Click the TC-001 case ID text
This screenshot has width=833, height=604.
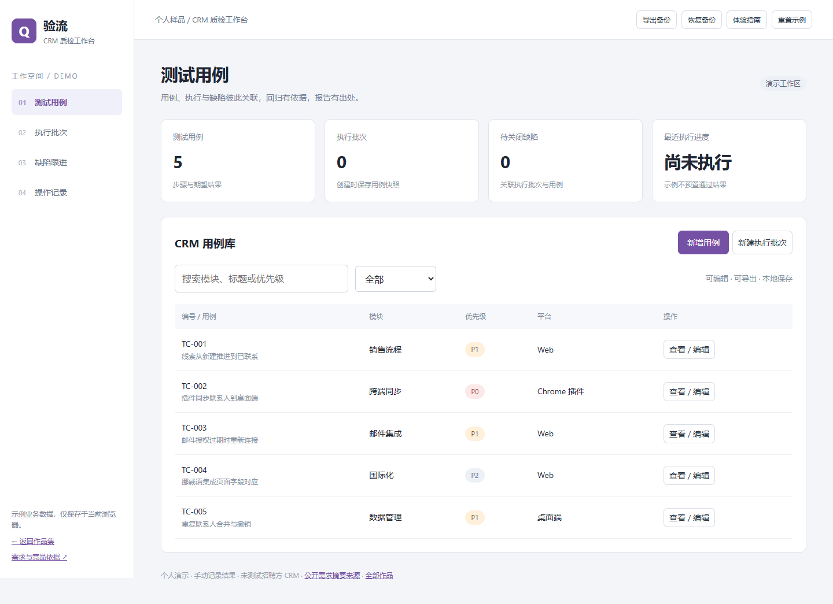194,344
